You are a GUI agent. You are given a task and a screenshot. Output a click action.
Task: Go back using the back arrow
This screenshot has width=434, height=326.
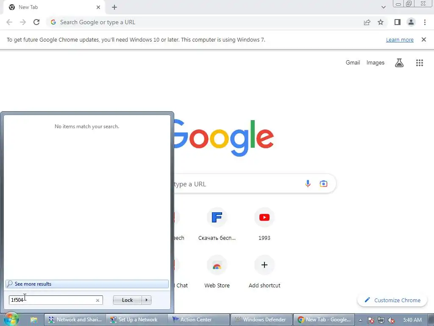point(9,22)
